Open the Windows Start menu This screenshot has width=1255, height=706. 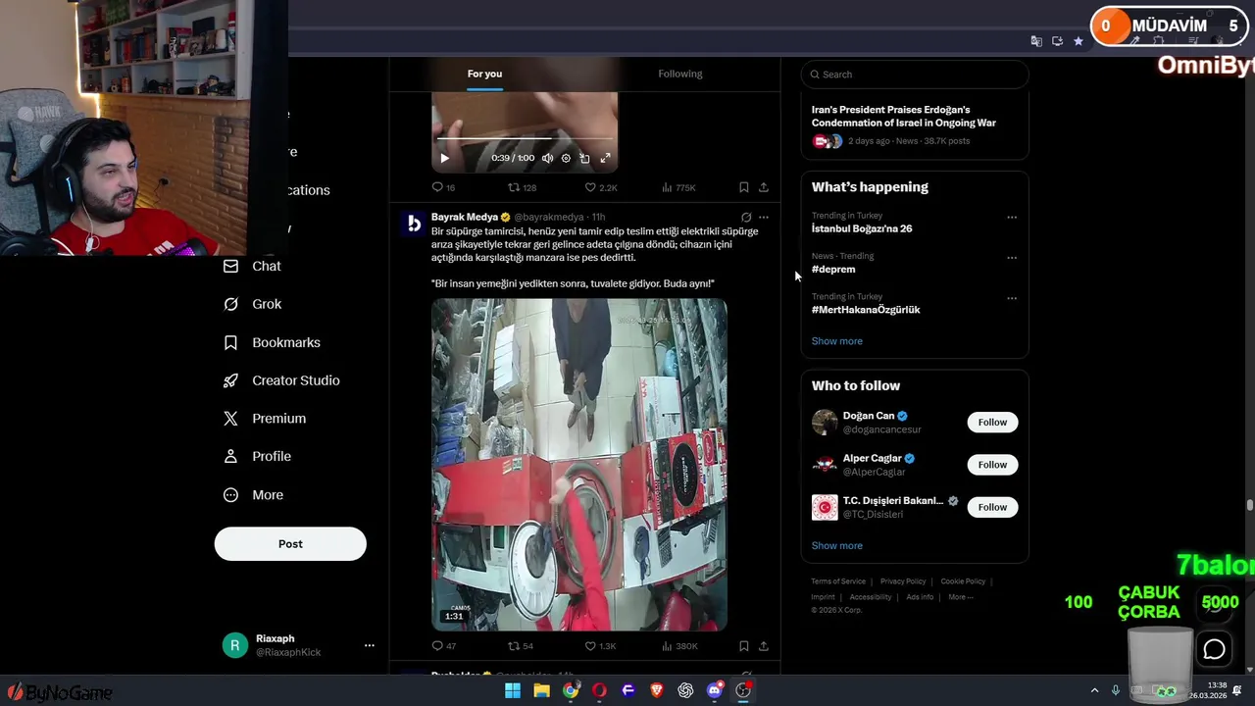(513, 690)
